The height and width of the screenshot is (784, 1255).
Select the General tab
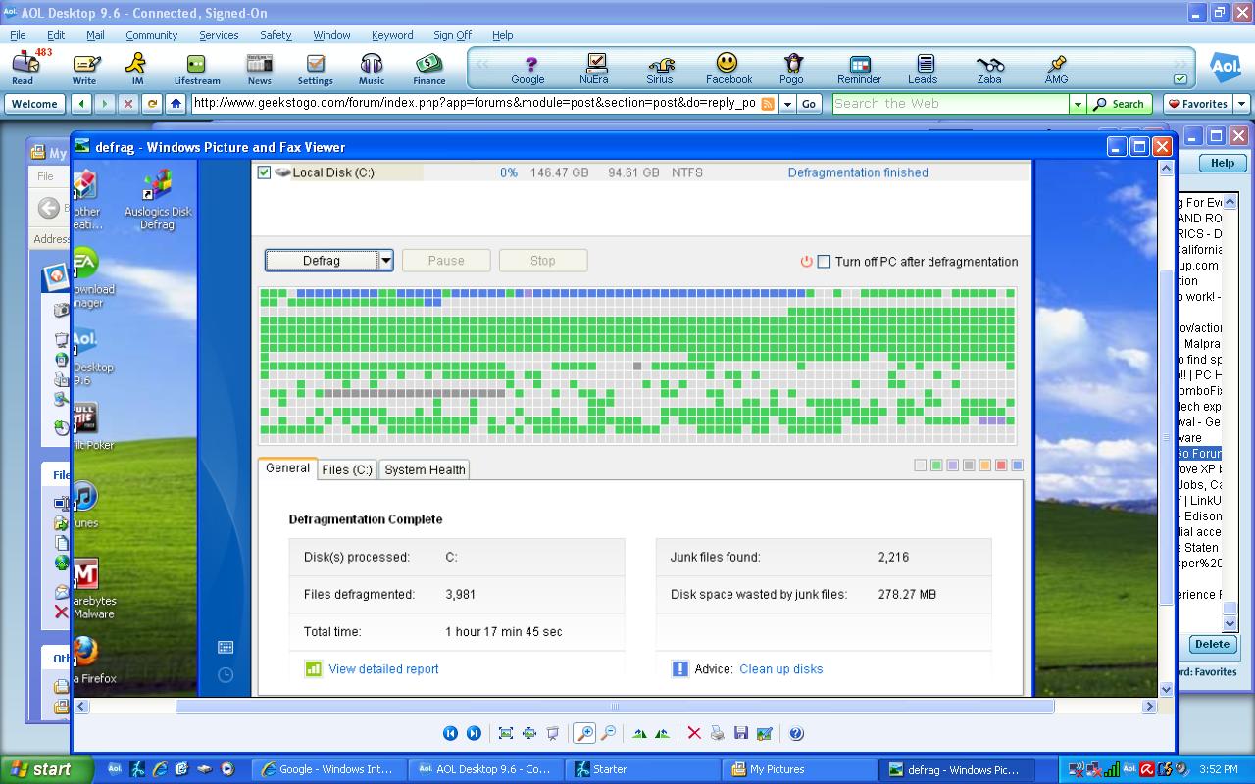click(x=287, y=468)
